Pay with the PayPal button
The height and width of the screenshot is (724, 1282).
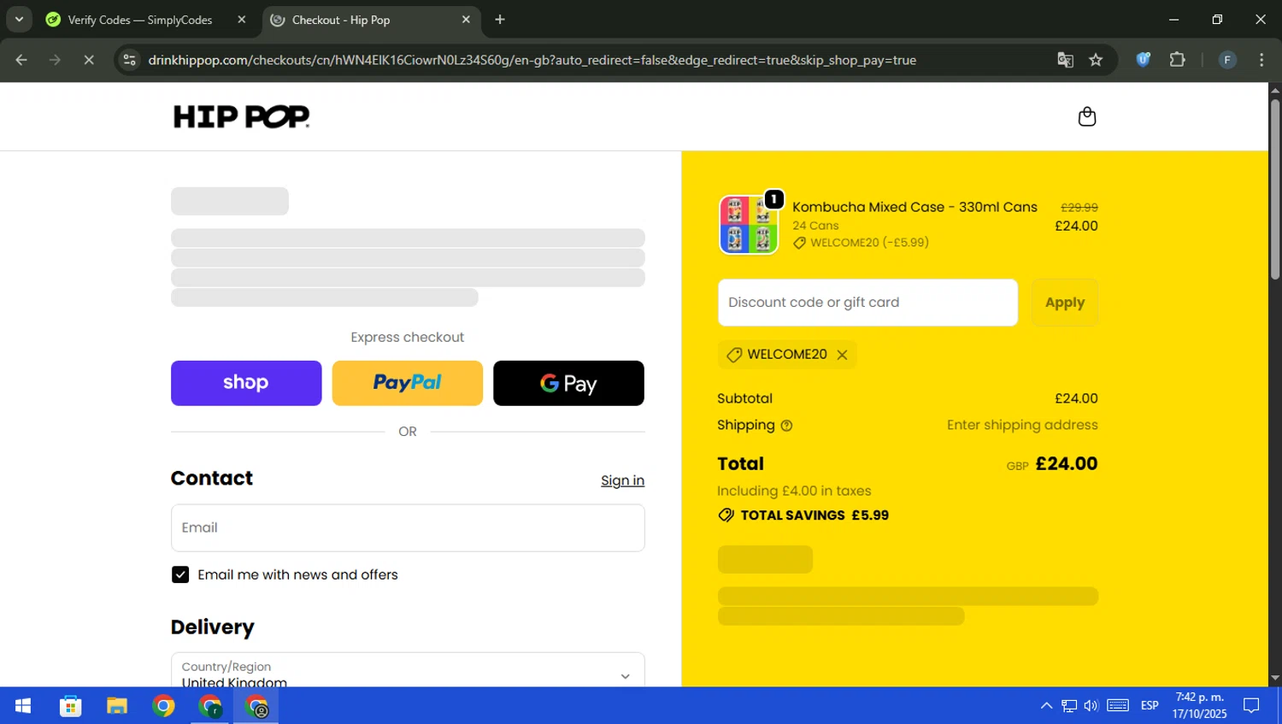click(x=408, y=383)
